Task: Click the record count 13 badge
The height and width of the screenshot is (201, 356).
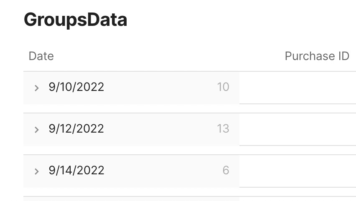Action: (223, 129)
